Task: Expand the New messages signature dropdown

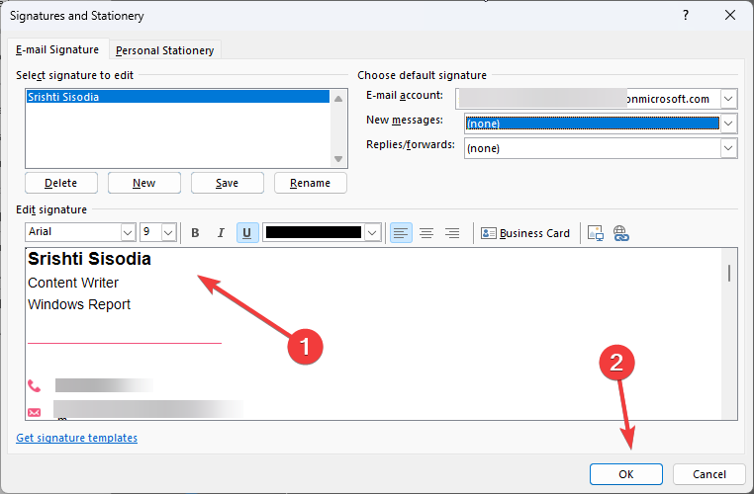Action: [728, 123]
